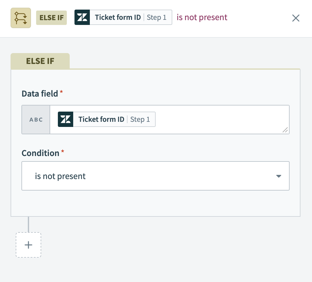Select the Ticket form ID token in the header

tap(117, 17)
